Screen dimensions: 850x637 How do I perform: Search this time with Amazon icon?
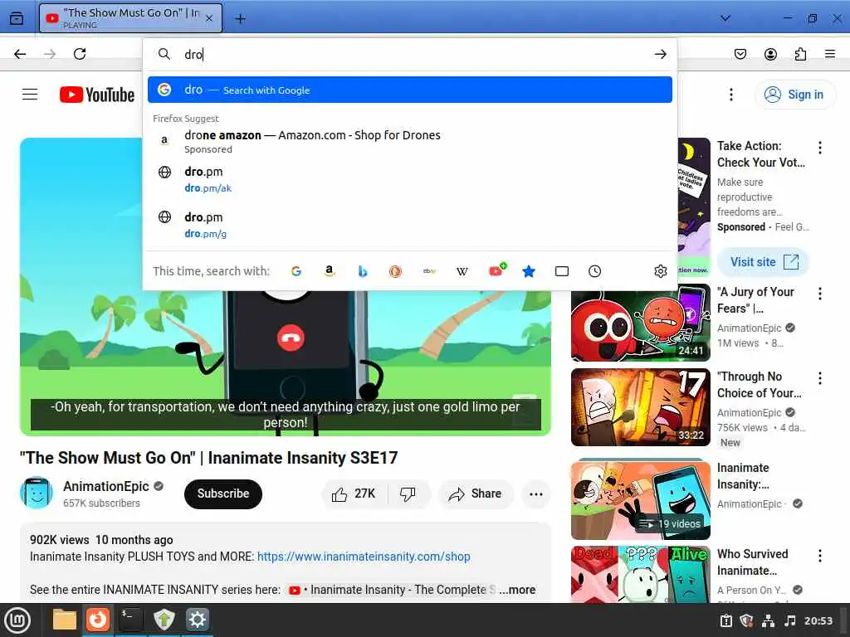pos(329,271)
